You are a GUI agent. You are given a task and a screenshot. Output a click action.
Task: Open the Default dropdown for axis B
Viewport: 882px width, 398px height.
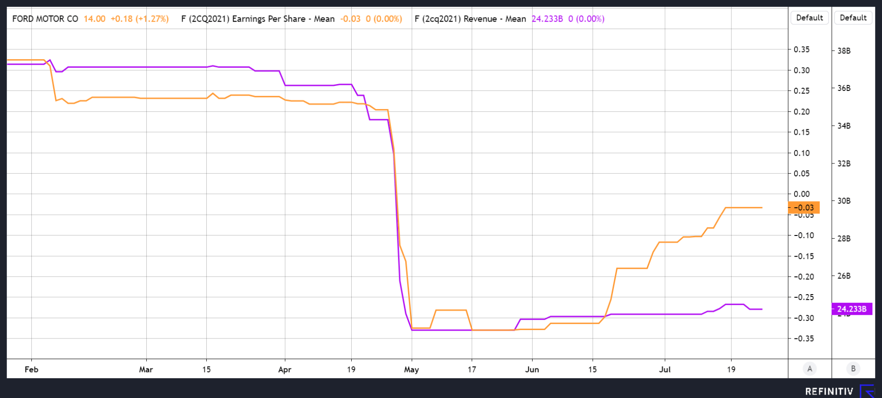pyautogui.click(x=853, y=18)
